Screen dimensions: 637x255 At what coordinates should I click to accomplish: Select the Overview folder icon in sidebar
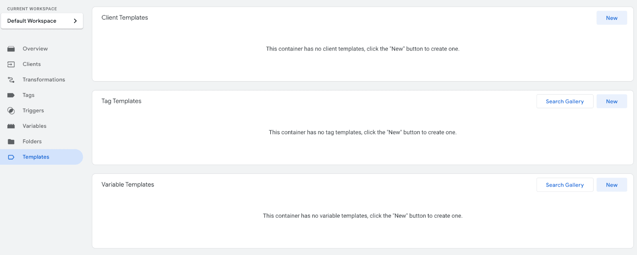point(11,49)
